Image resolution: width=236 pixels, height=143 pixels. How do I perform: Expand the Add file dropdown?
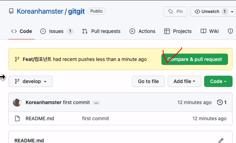(185, 81)
